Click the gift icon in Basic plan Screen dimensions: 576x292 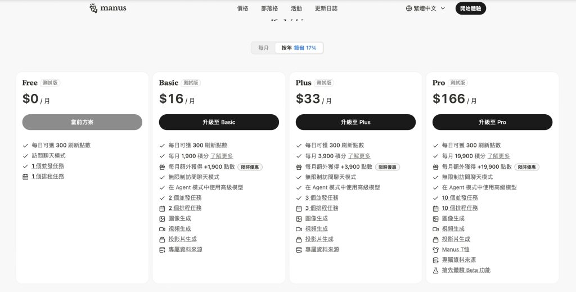(x=162, y=167)
